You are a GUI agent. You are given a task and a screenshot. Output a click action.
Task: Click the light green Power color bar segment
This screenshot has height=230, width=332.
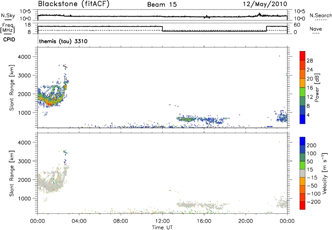pos(303,92)
